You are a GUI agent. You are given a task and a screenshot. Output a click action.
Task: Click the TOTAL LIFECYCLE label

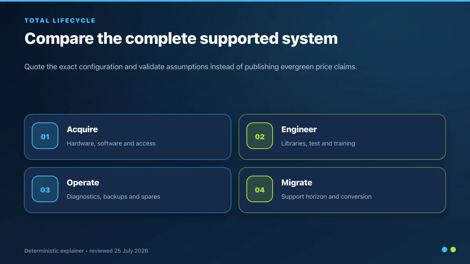pos(60,20)
